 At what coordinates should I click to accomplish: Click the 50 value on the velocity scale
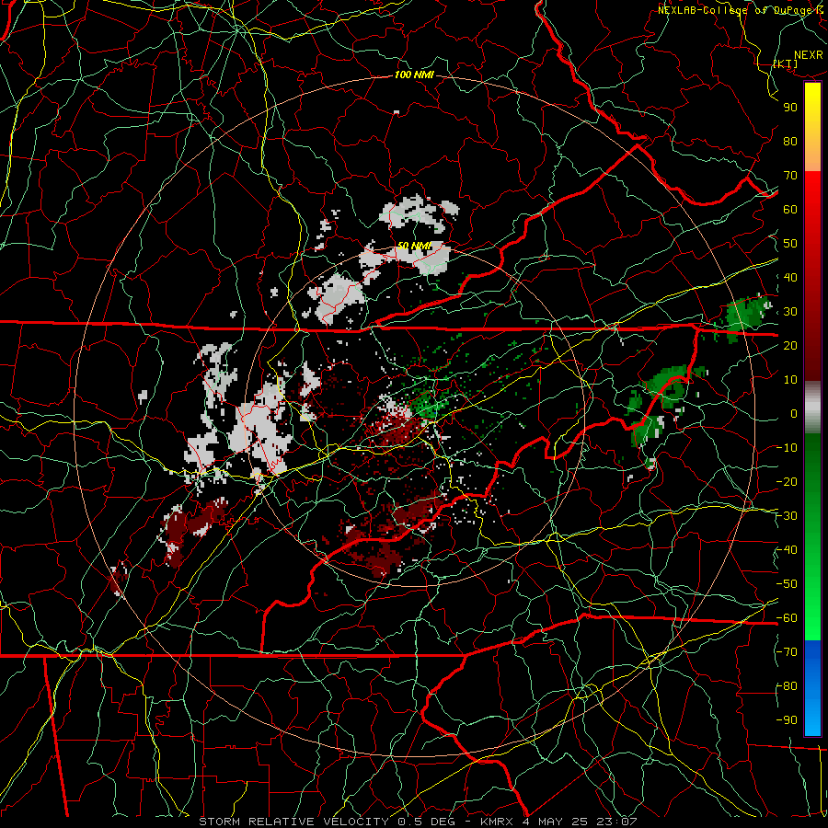coord(790,244)
